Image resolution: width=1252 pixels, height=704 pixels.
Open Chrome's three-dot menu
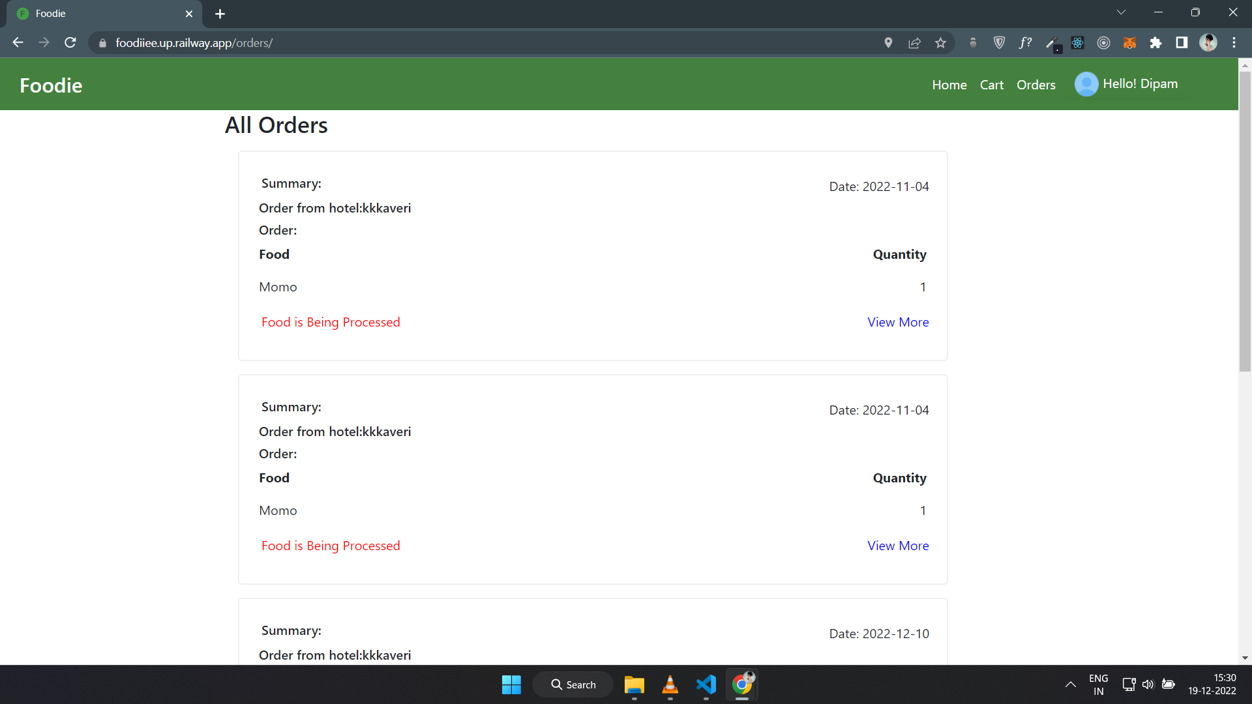point(1234,42)
